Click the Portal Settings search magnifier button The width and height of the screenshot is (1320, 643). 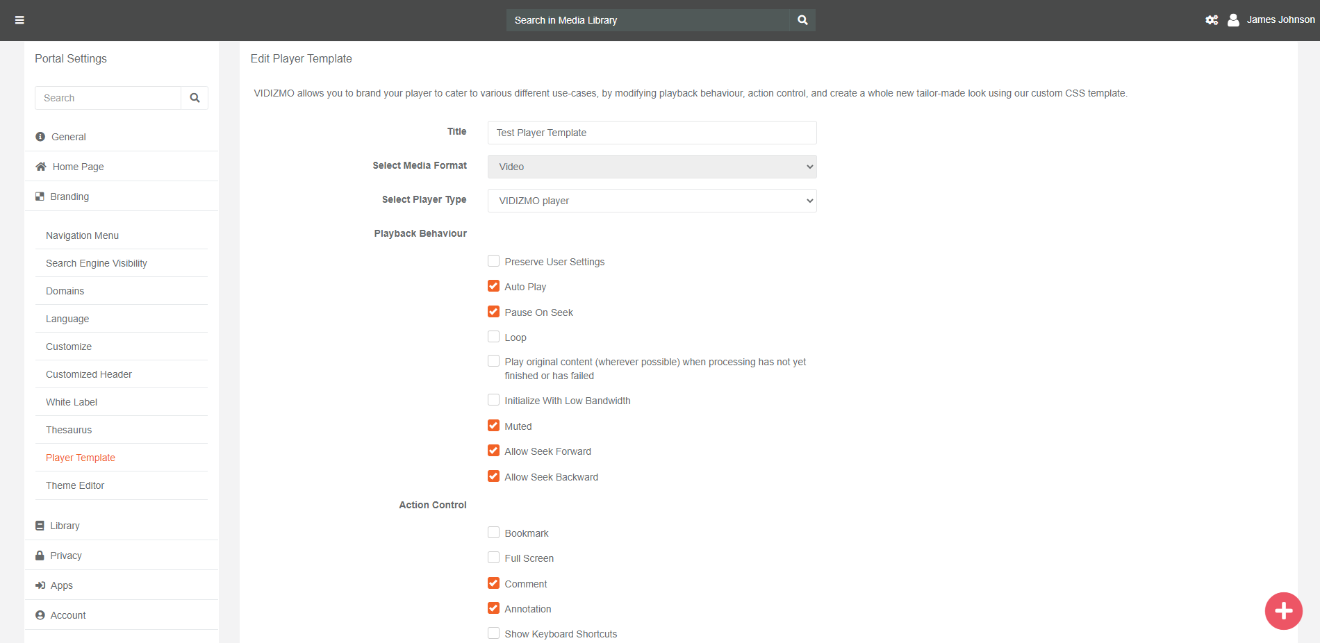[x=195, y=98]
